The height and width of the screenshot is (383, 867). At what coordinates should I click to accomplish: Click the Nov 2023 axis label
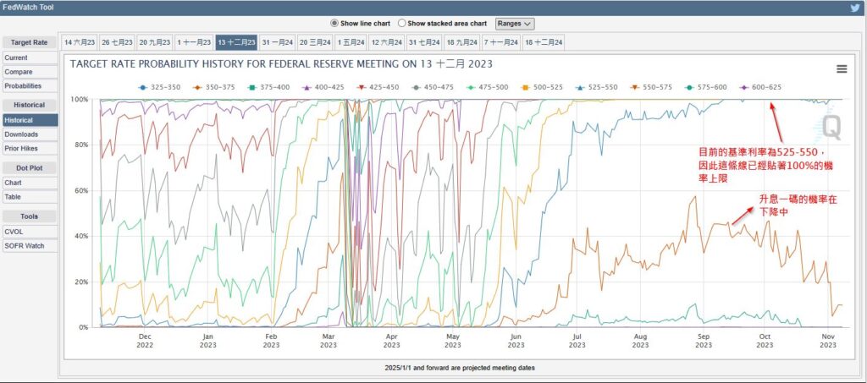pos(828,341)
